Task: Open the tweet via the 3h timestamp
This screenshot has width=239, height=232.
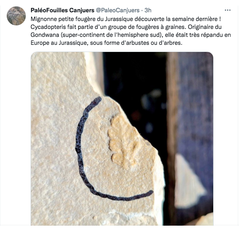Action: click(148, 10)
